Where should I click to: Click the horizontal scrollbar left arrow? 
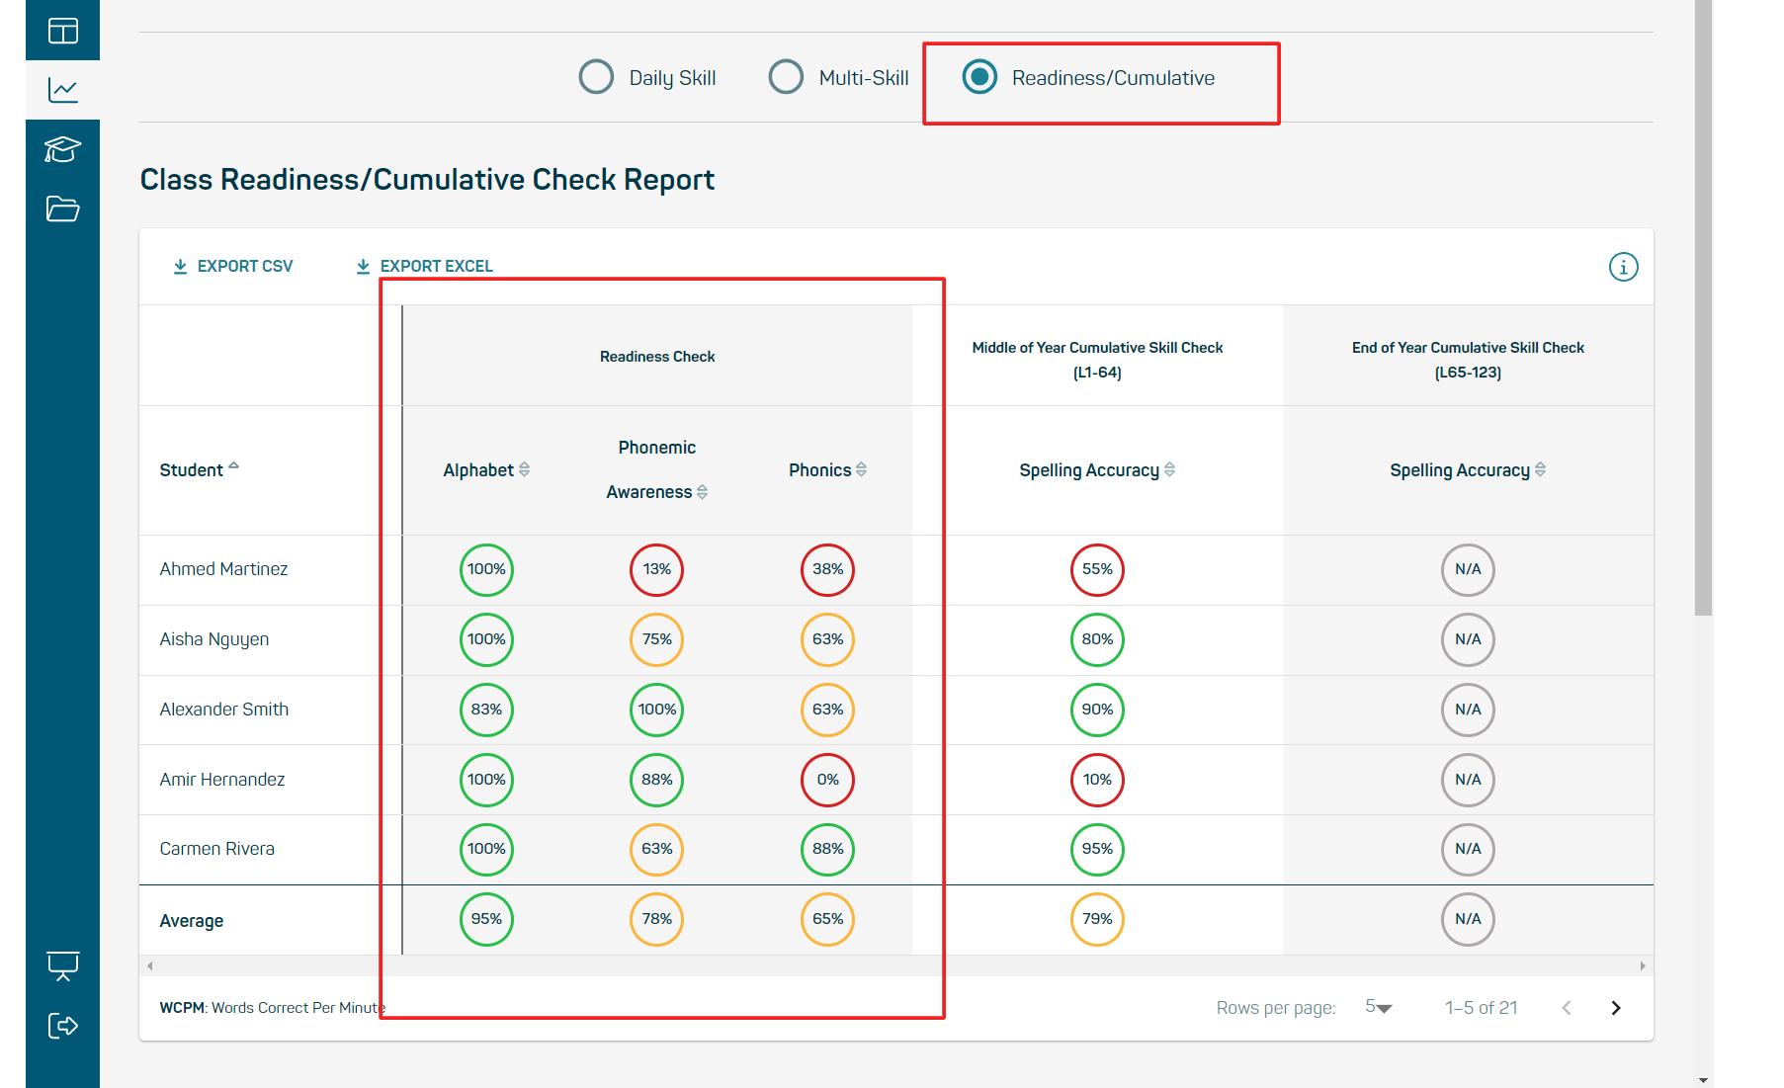click(x=149, y=965)
